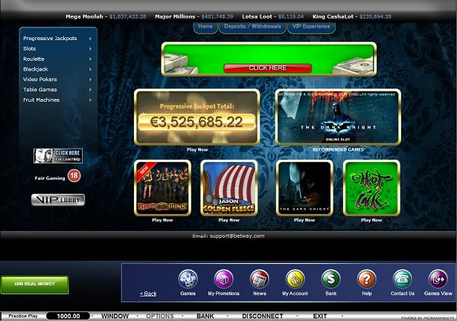Open the large Dark Knight Online Slot banner
The width and height of the screenshot is (457, 321).
[338, 117]
